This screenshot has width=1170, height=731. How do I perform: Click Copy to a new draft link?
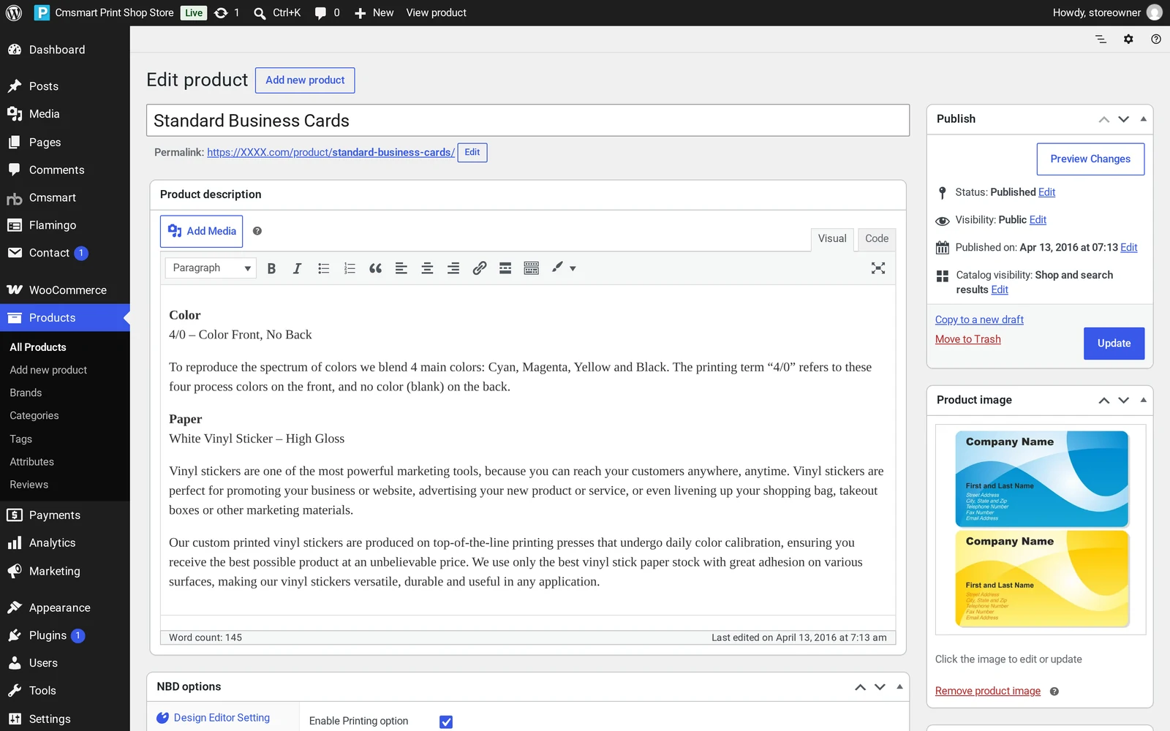(979, 319)
